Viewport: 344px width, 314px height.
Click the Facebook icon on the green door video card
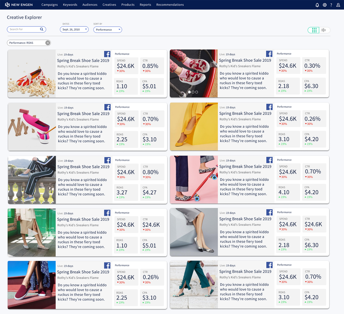(x=107, y=213)
